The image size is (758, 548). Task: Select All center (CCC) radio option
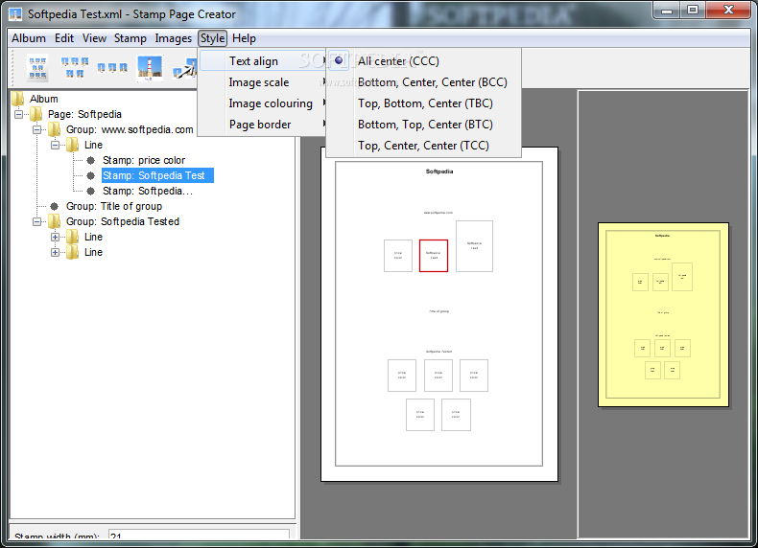point(339,60)
